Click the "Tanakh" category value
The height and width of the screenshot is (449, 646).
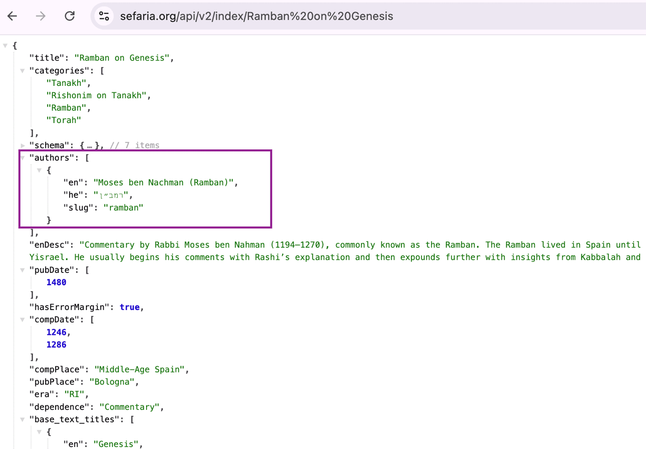tap(66, 83)
